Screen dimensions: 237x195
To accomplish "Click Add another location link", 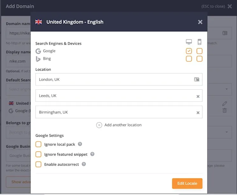I will point(123,125).
